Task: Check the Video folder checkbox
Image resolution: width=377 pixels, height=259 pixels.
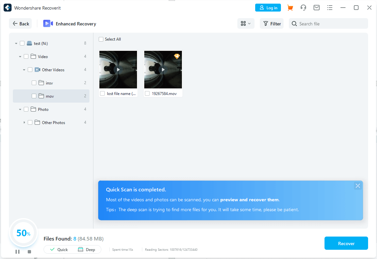Action: (x=26, y=56)
